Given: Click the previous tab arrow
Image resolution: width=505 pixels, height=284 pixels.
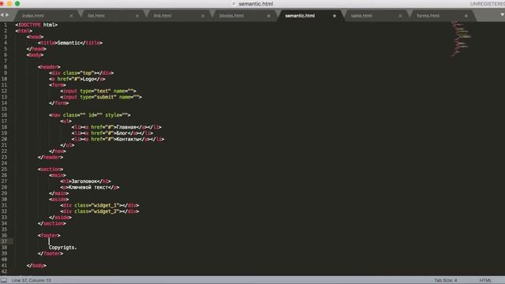Looking at the screenshot, I should pos(2,15).
